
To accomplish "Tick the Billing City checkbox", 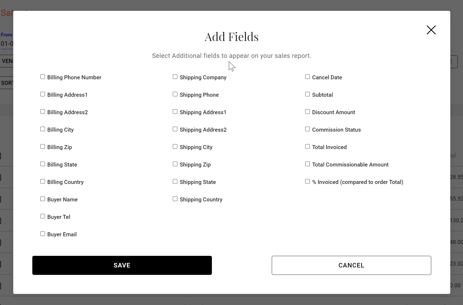I will click(43, 129).
